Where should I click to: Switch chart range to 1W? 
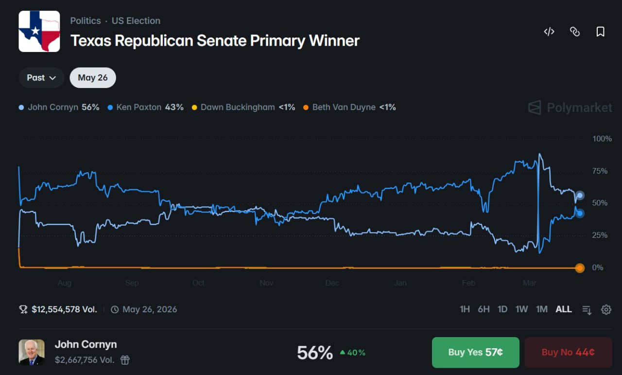(x=521, y=309)
